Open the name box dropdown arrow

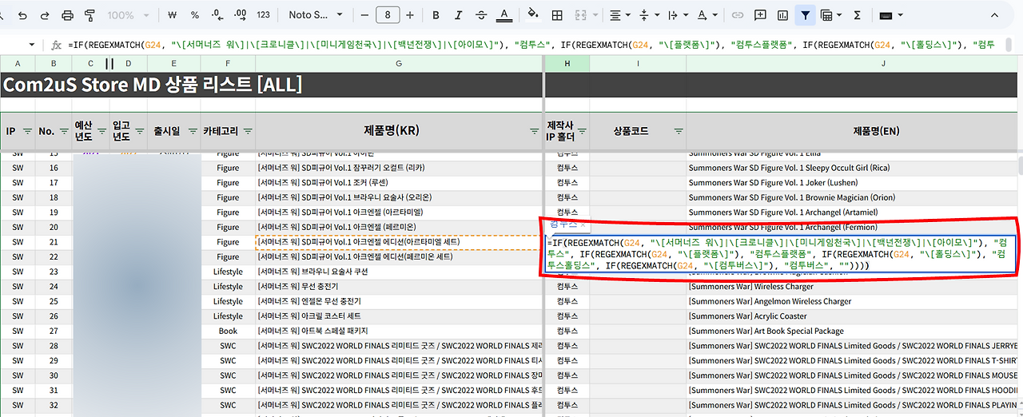(x=32, y=45)
